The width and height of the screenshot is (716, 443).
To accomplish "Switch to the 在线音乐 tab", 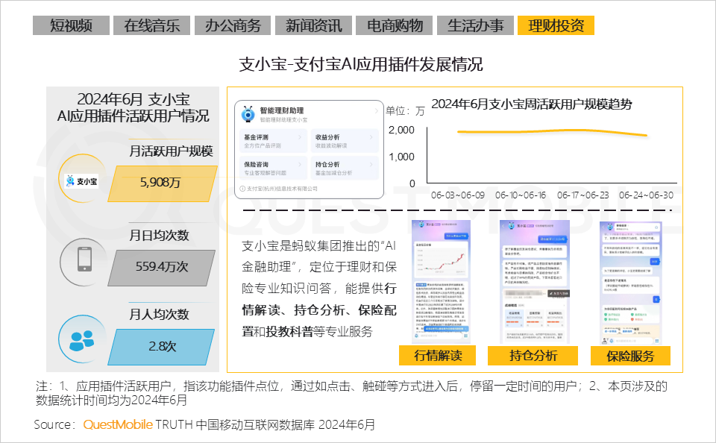I will (152, 26).
